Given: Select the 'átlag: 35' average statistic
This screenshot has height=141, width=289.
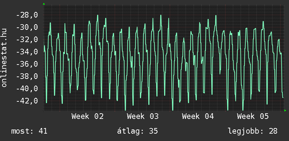Looking at the screenshot, I should tap(137, 131).
